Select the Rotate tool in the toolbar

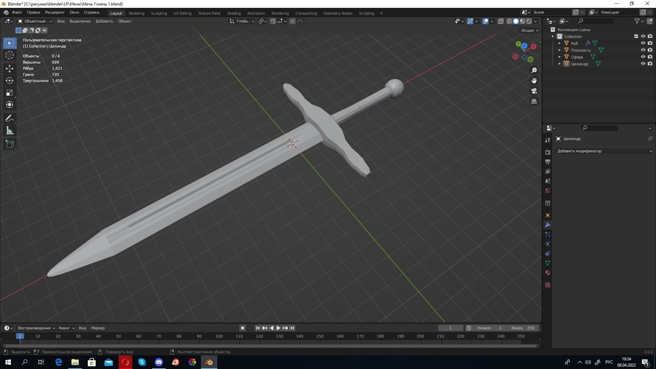10,81
